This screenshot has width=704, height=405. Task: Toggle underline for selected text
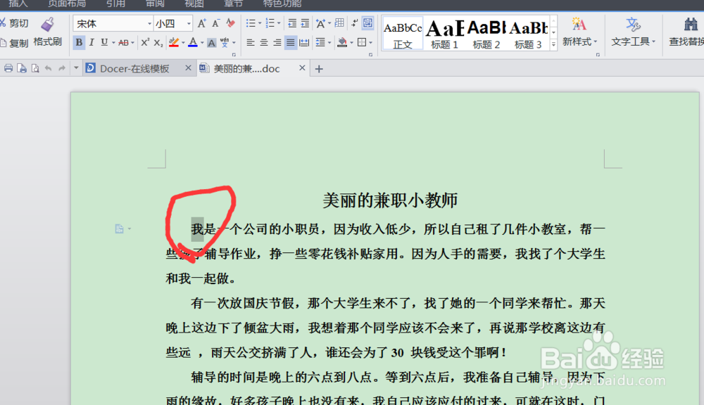point(103,43)
